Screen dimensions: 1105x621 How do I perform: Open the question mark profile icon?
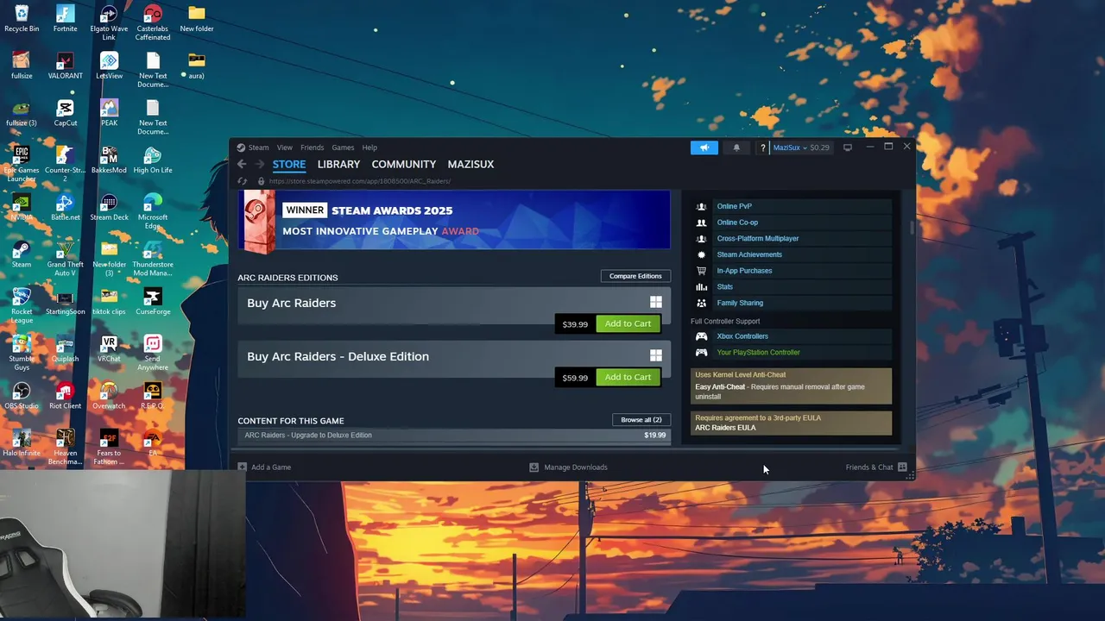[x=762, y=147]
